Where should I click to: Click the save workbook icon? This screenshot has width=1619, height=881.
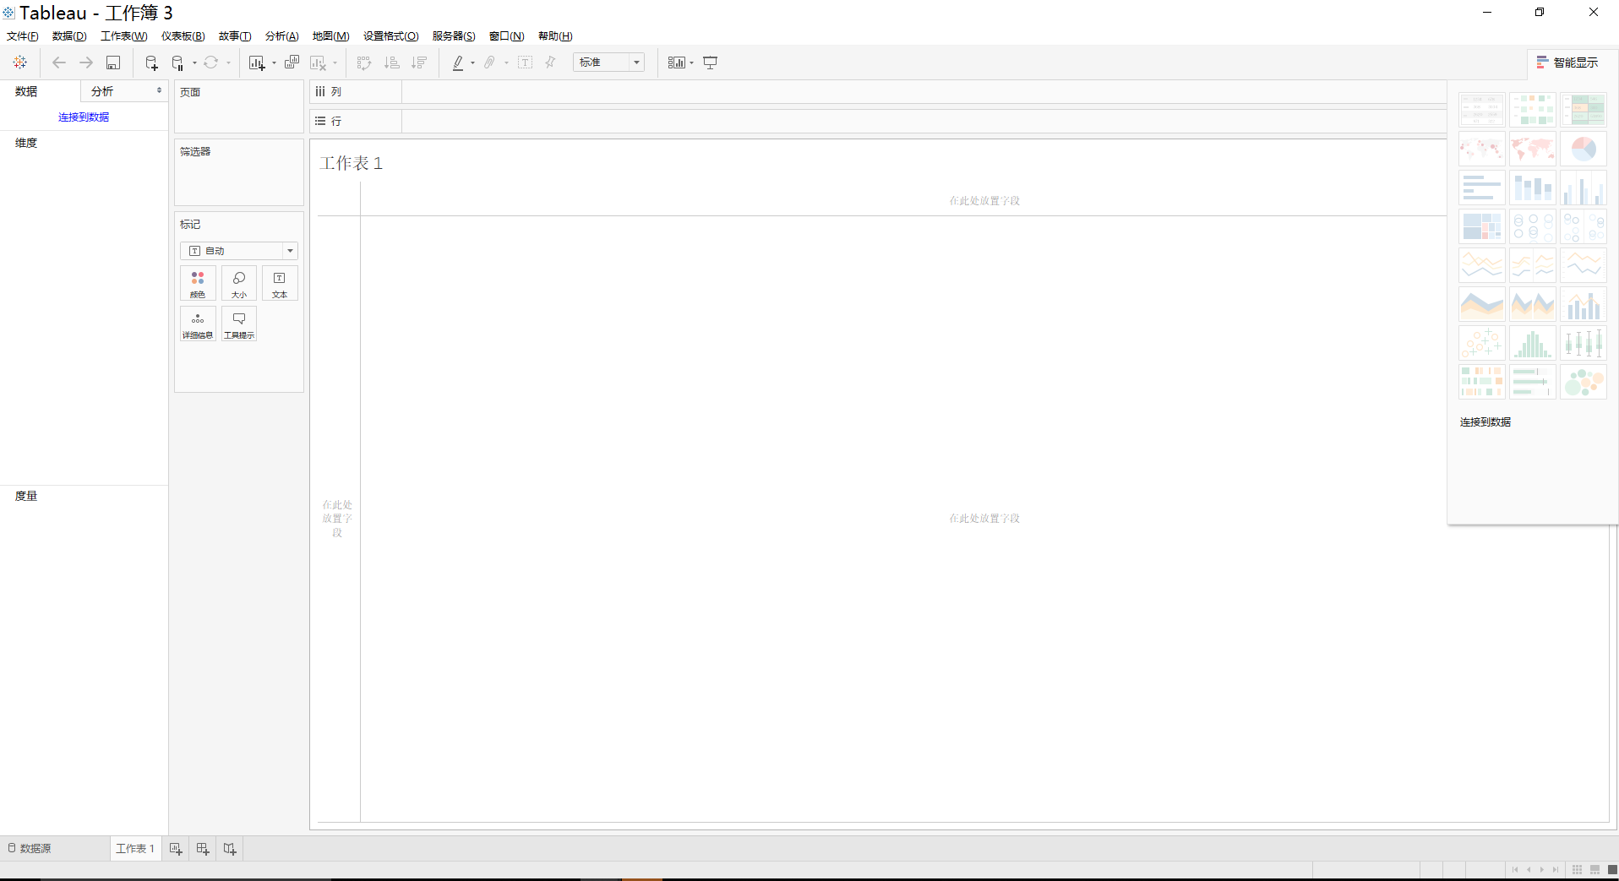pos(113,63)
